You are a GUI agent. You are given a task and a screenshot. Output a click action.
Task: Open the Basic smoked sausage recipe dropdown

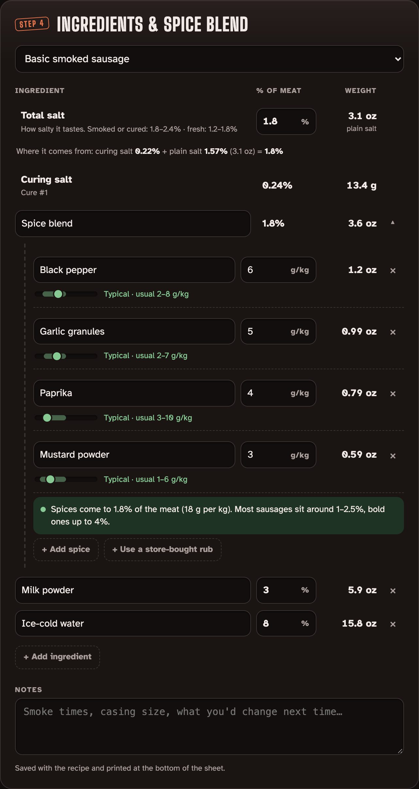tap(209, 59)
